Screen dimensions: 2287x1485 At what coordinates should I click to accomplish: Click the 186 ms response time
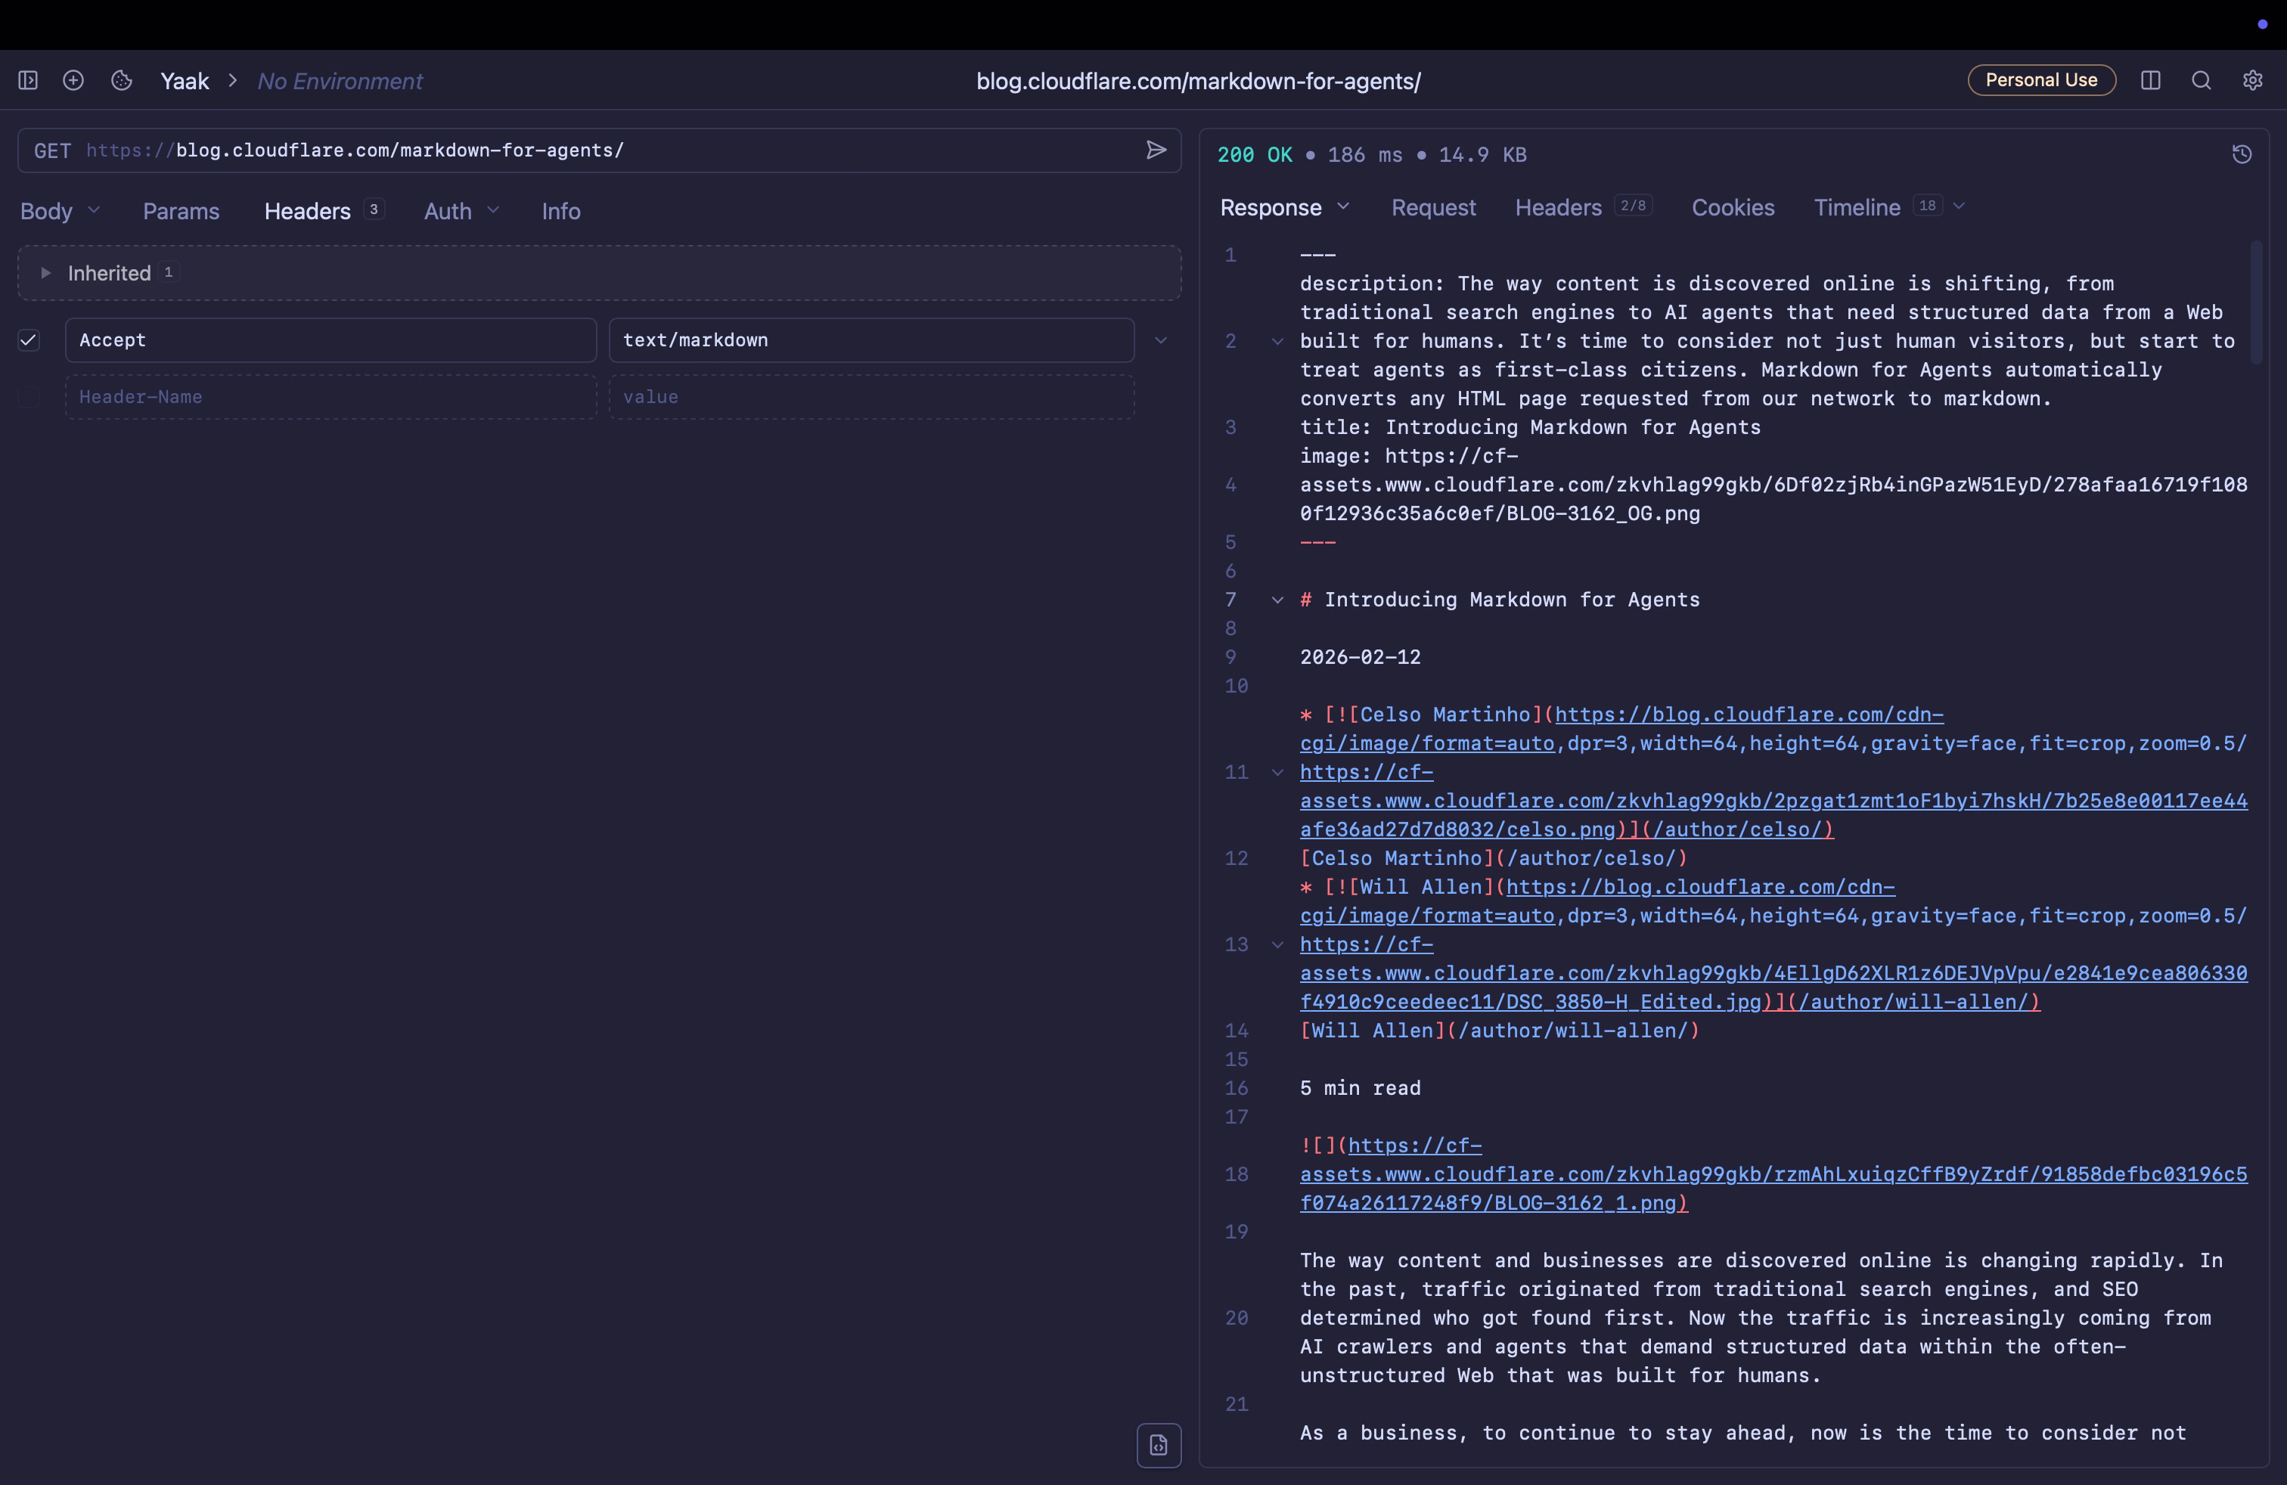pyautogui.click(x=1364, y=155)
